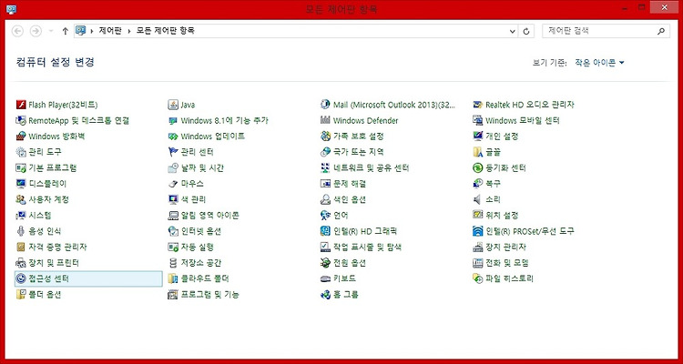Viewport: 683px width, 364px height.
Task: Open the Flash Player(32비트) icon
Action: tap(21, 105)
